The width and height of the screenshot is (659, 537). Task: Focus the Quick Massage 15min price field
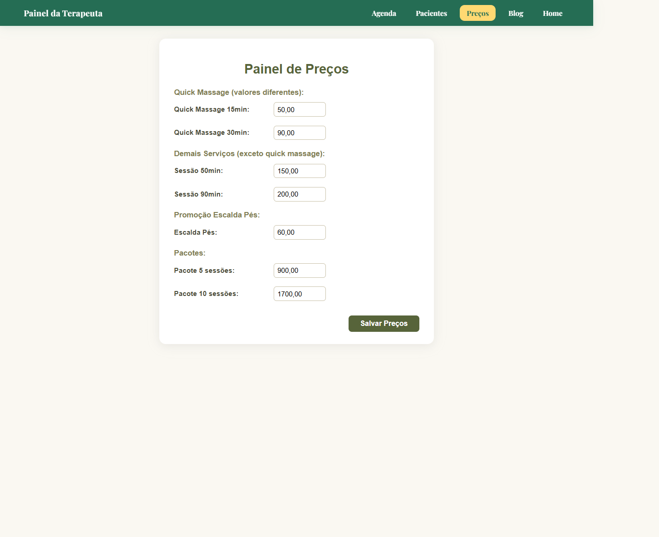300,109
